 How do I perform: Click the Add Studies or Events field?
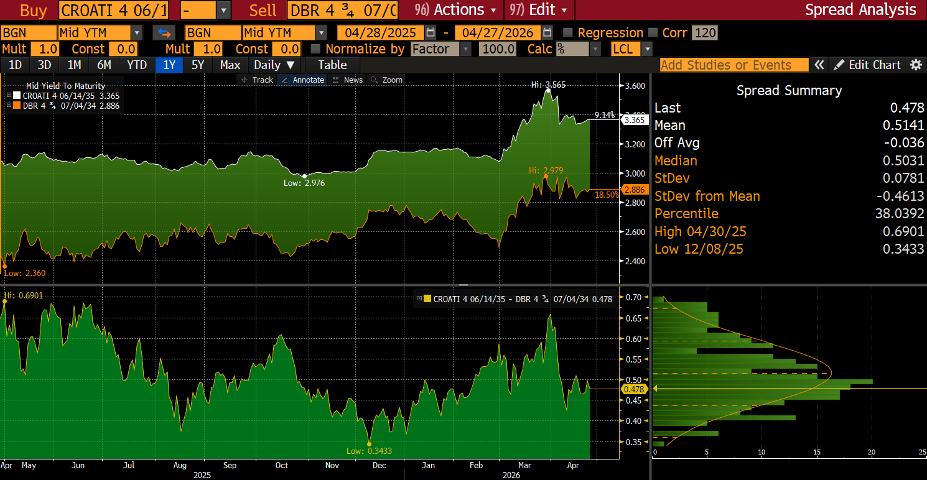click(x=734, y=65)
